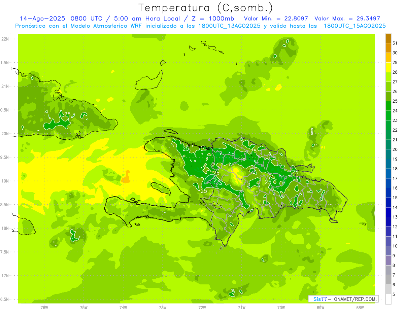Click the "1800UTC_13AGO2025" initialization timestamp
The image size is (404, 312).
coord(229,26)
